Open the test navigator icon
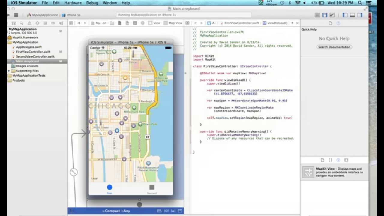This screenshot has height=216, width=384. (37, 23)
